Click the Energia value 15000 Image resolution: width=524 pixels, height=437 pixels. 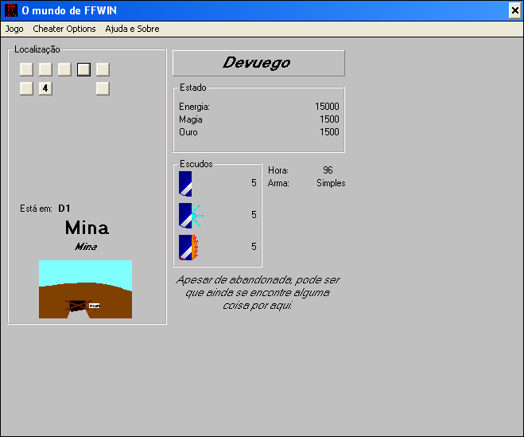(327, 107)
